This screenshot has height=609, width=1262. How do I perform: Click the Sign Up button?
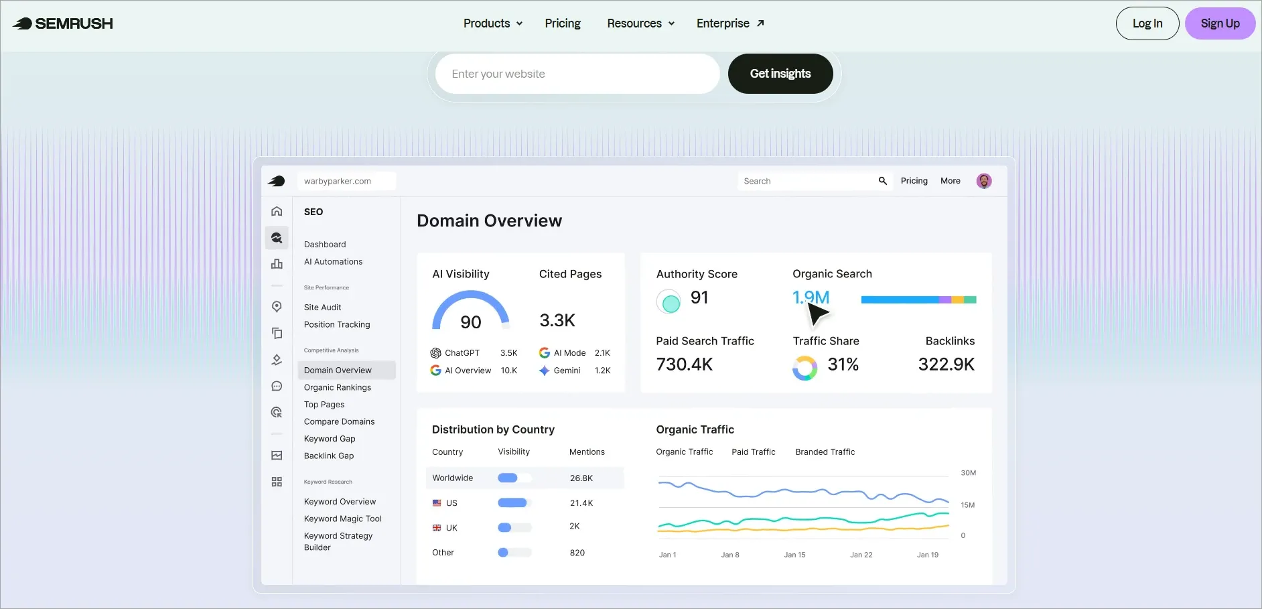tap(1220, 23)
